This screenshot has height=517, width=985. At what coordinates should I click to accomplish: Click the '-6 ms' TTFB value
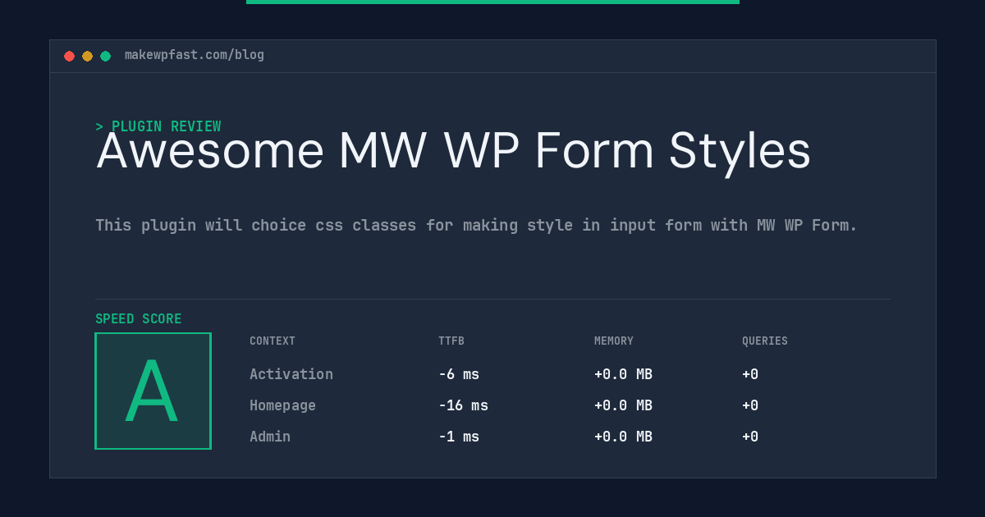459,374
